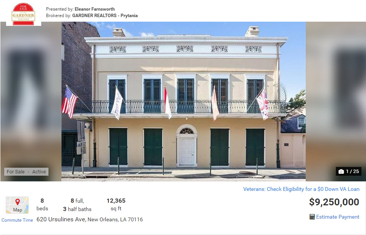Click the 8 beds detail
Viewport: 366px width, 235px height.
[x=42, y=205]
